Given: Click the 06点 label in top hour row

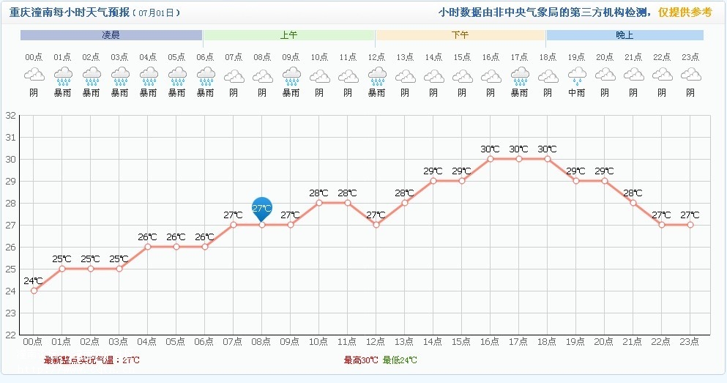Looking at the screenshot, I should (206, 57).
